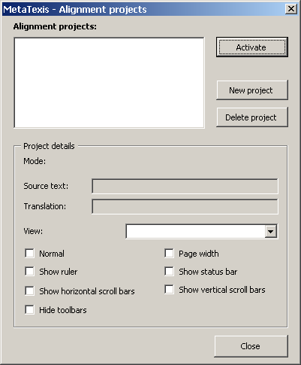
Task: Click inside the Alignment projects list box
Action: [x=109, y=83]
